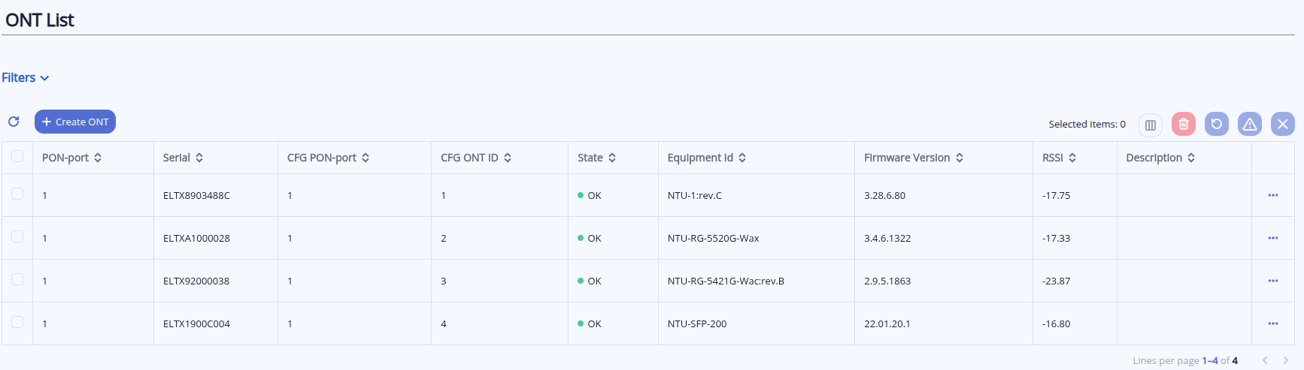Click the lines per page 1–4 selector
The width and height of the screenshot is (1304, 370).
[1209, 360]
